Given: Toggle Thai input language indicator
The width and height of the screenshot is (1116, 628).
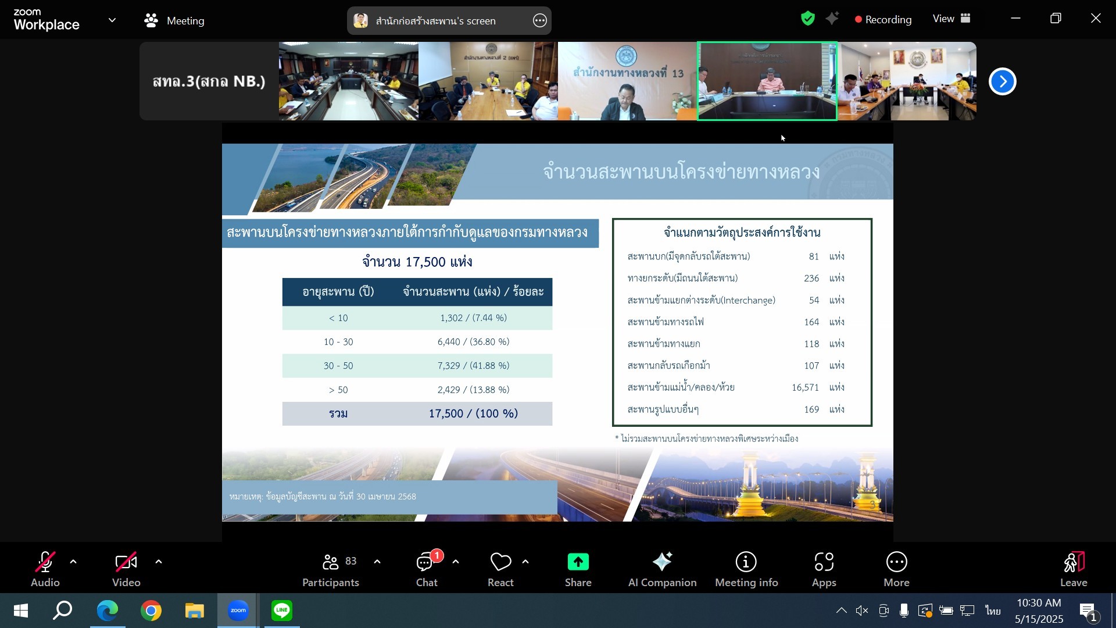Looking at the screenshot, I should pos(993,611).
